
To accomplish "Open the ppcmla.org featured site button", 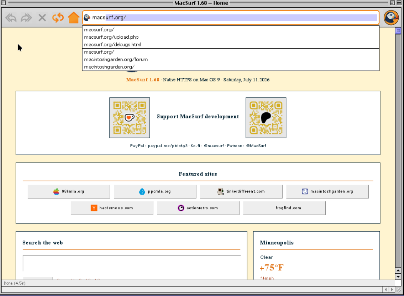I will [155, 191].
